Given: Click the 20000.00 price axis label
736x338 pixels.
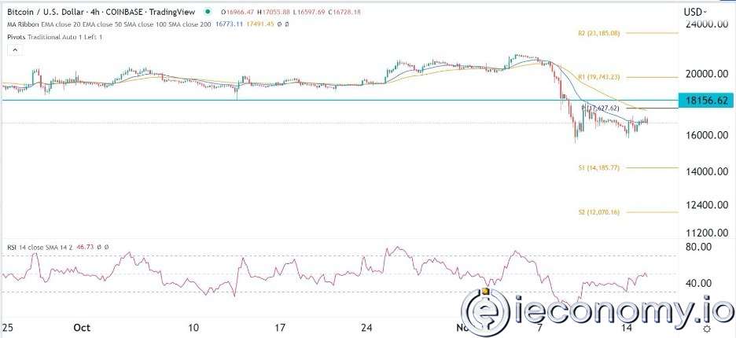Looking at the screenshot, I should coord(706,74).
